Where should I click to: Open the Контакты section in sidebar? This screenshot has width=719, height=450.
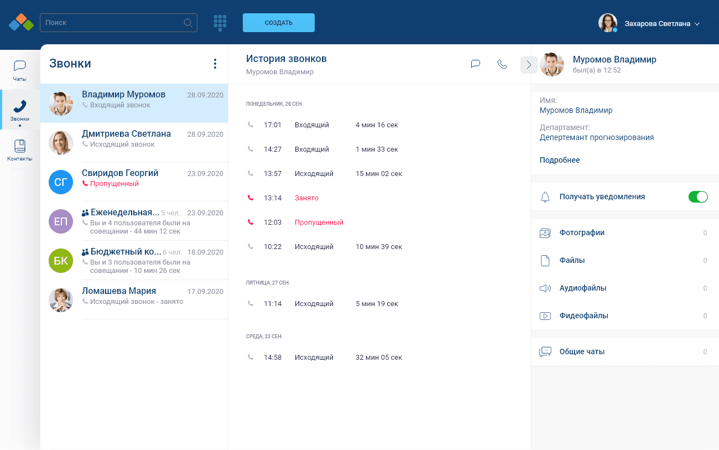pyautogui.click(x=20, y=150)
